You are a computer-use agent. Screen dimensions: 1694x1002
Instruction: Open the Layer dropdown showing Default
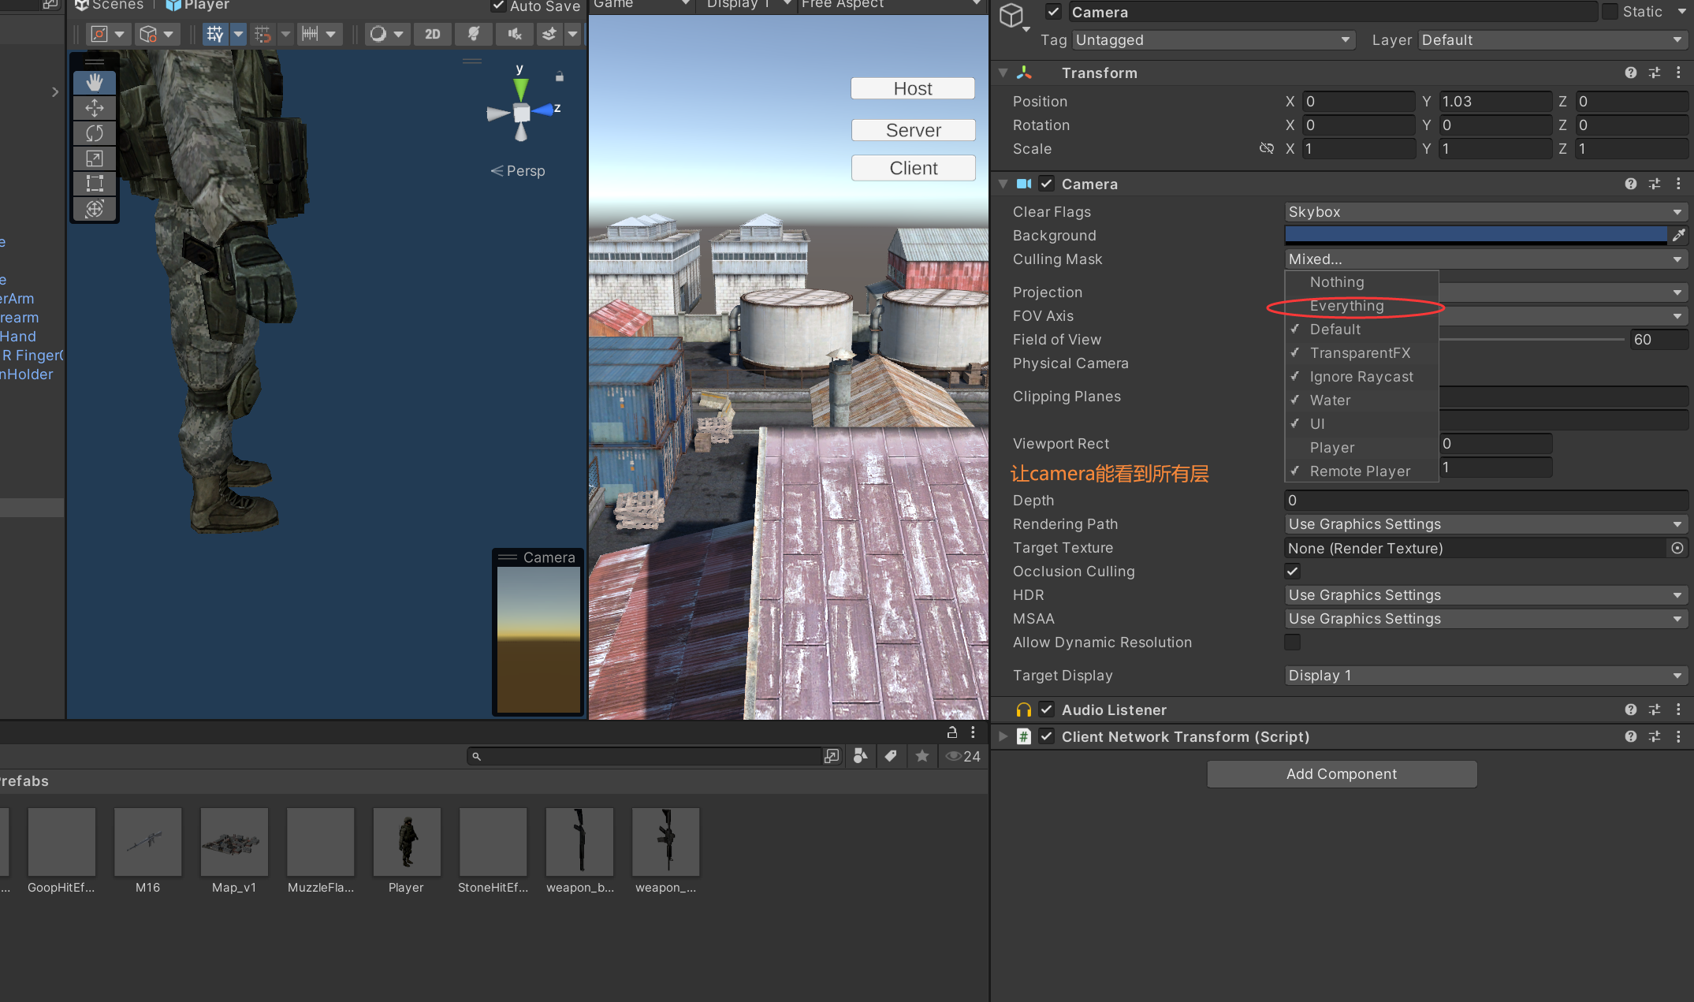tap(1552, 40)
